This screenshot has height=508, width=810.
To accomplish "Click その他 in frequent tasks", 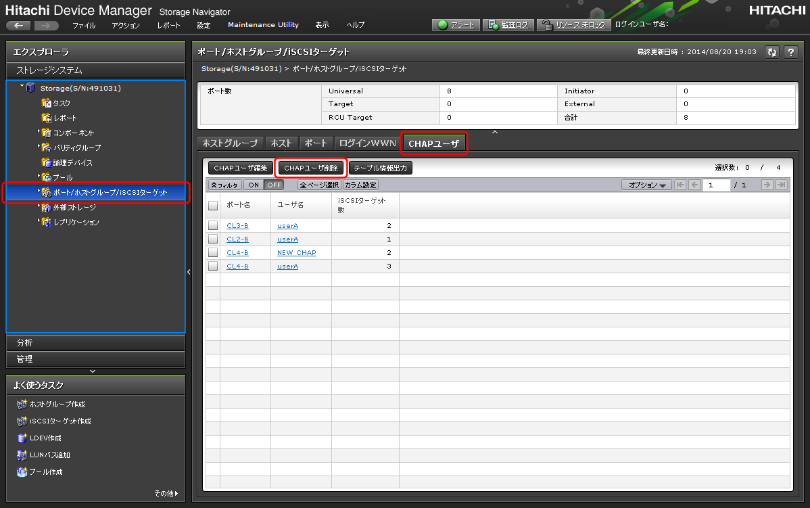I will (166, 494).
